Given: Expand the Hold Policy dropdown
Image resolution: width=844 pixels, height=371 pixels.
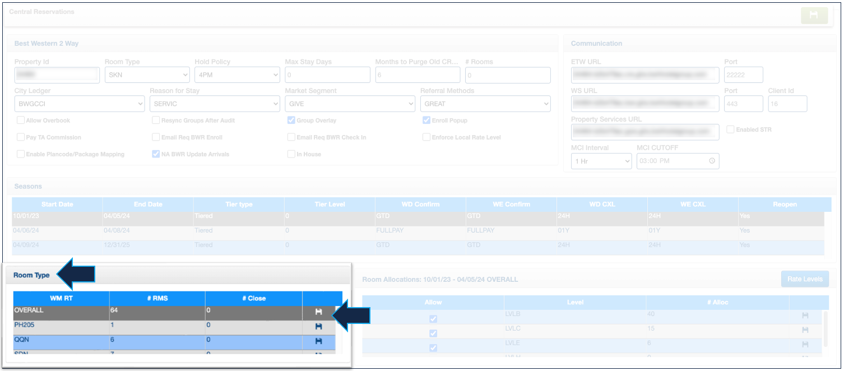Looking at the screenshot, I should [x=237, y=75].
